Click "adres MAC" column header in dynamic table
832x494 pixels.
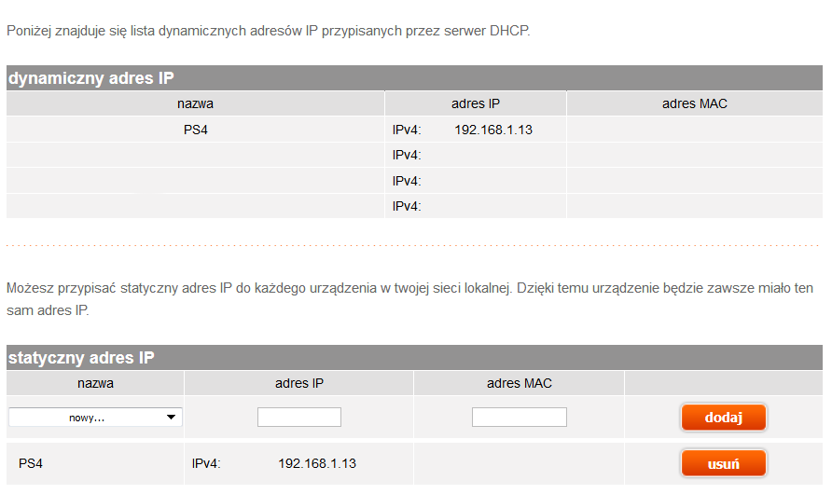(x=694, y=103)
